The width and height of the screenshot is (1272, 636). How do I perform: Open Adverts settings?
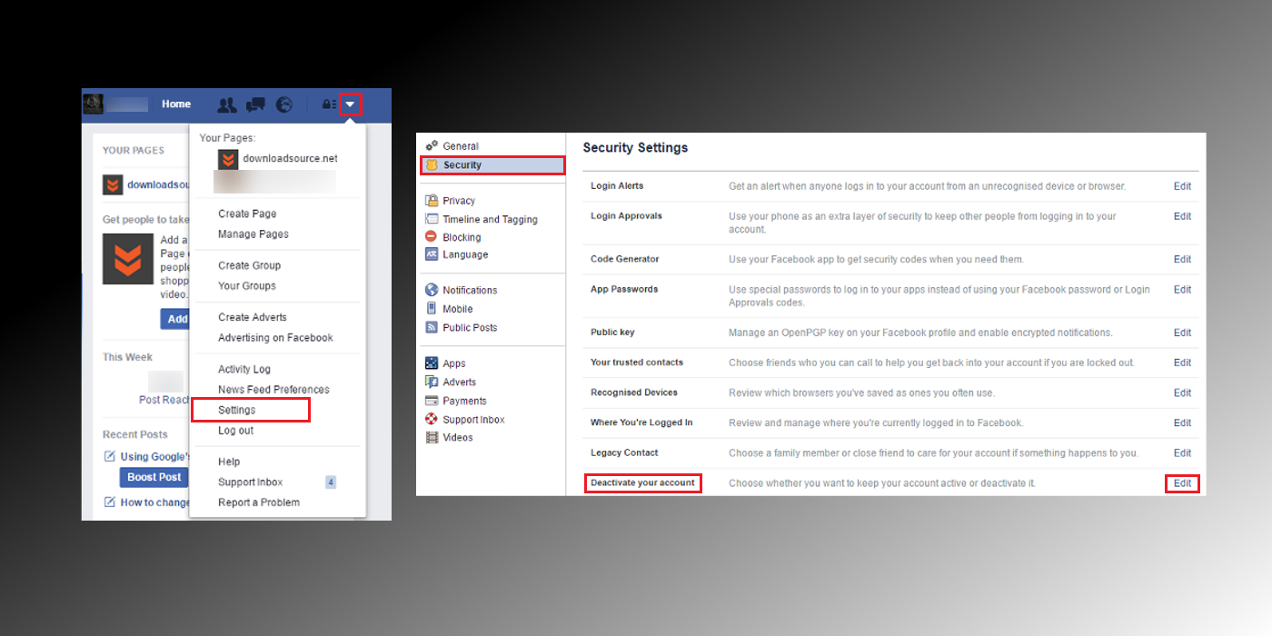coord(460,383)
